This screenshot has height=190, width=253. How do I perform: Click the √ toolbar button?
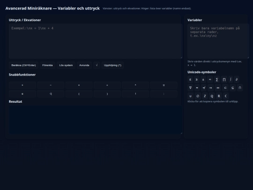[x=97, y=65]
